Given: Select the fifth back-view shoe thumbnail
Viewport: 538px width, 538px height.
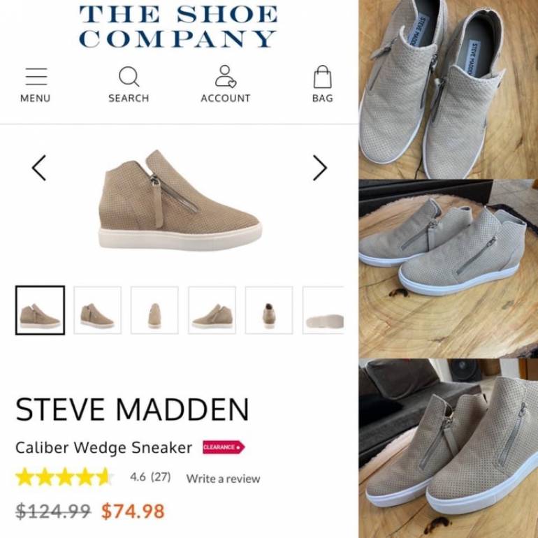Looking at the screenshot, I should click(x=269, y=310).
